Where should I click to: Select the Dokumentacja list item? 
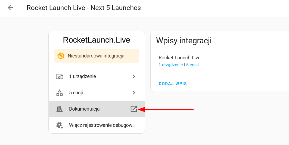click(97, 109)
